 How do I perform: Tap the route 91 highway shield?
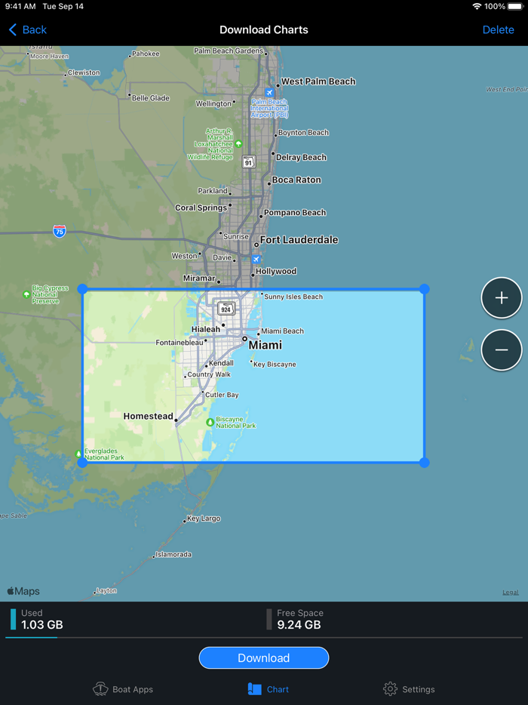pyautogui.click(x=248, y=162)
